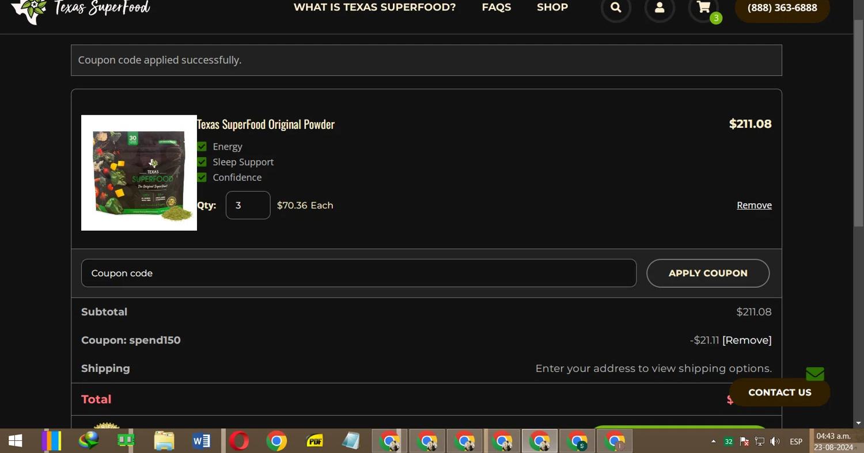864x453 pixels.
Task: Open 'What Is Texas SuperFood?' menu
Action: pyautogui.click(x=374, y=7)
